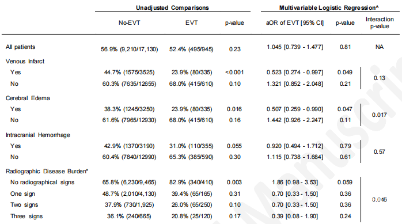
Task: Click the EVT column heading
Action: click(192, 23)
